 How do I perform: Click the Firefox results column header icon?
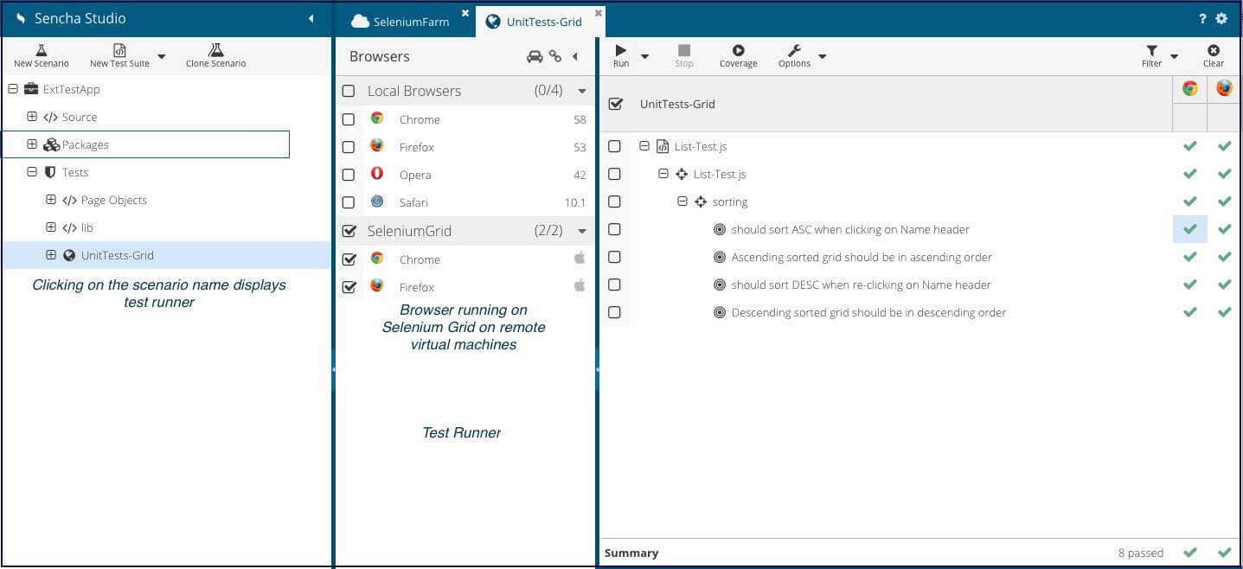1224,88
